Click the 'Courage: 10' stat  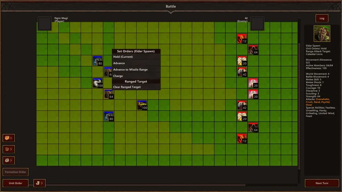coord(313,88)
